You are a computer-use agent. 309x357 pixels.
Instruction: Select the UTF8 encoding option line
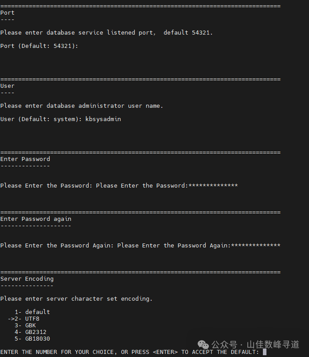click(x=32, y=319)
